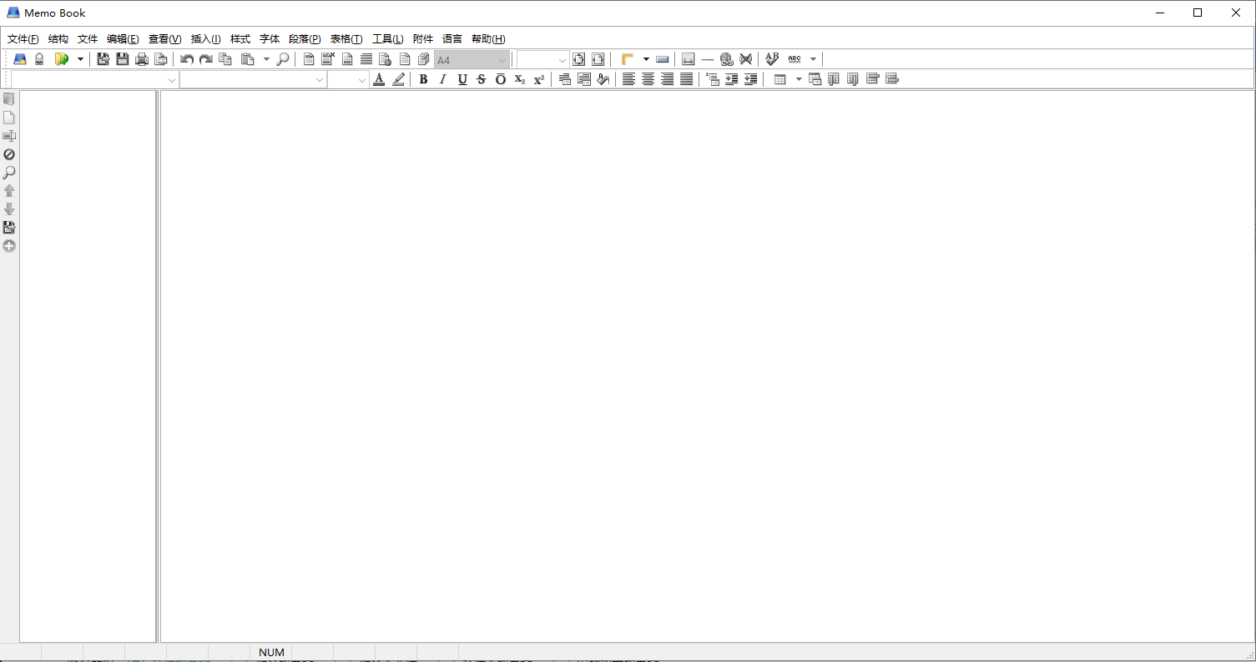Click the round plus icon in the sidebar
Viewport: 1256px width, 662px height.
click(9, 246)
